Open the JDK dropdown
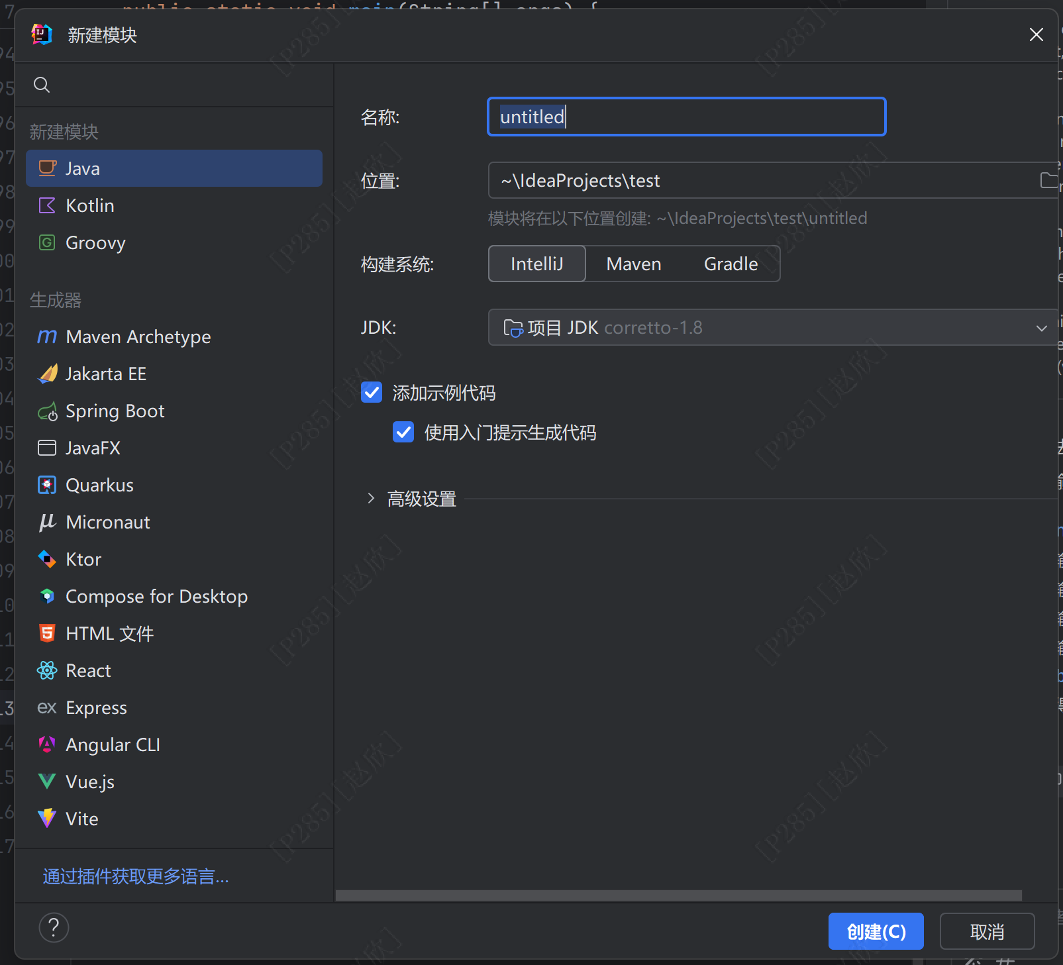1063x965 pixels. point(772,327)
